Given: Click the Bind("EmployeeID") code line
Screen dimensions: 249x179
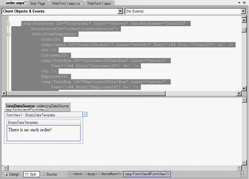Looking at the screenshot, I should point(95,87).
